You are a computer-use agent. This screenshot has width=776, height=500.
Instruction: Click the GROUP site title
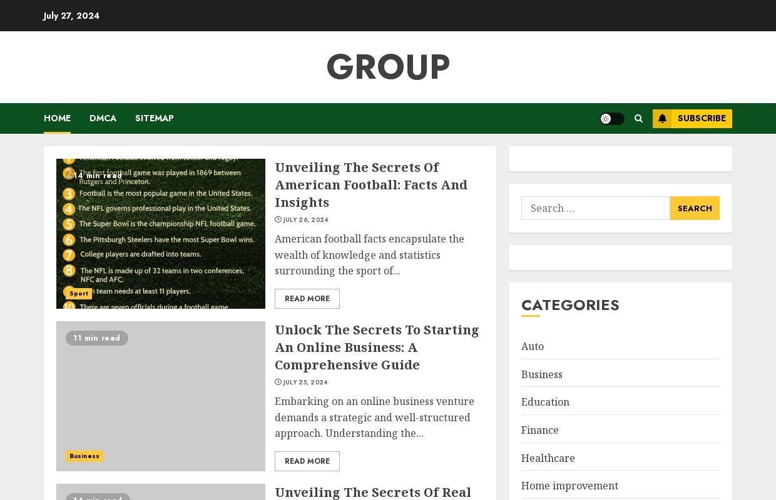(x=388, y=67)
